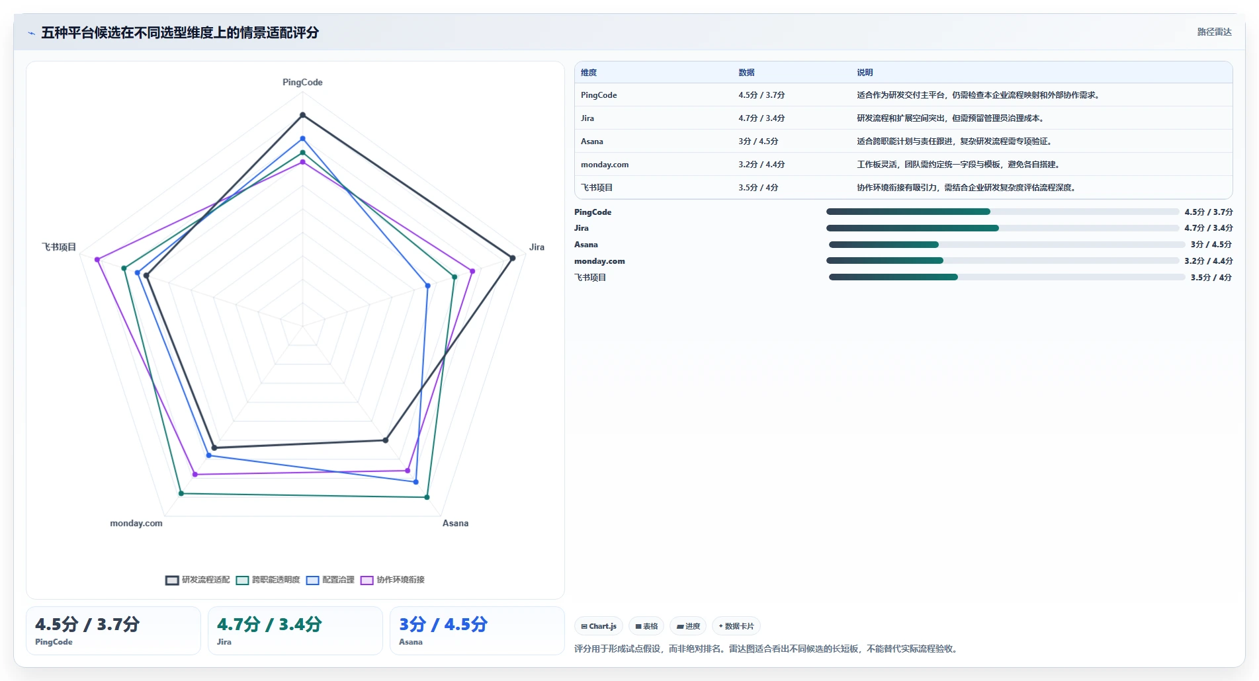Click 飞书项目 row in the table
1259x681 pixels.
click(903, 188)
